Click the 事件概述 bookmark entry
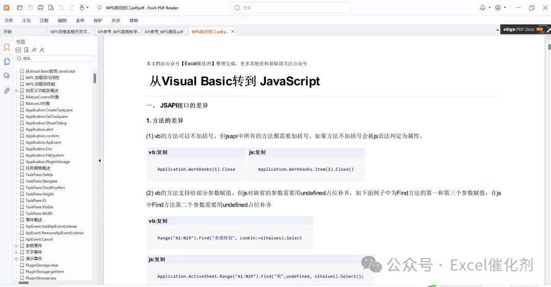Viewport: 551px width, 287px height. pos(34,220)
